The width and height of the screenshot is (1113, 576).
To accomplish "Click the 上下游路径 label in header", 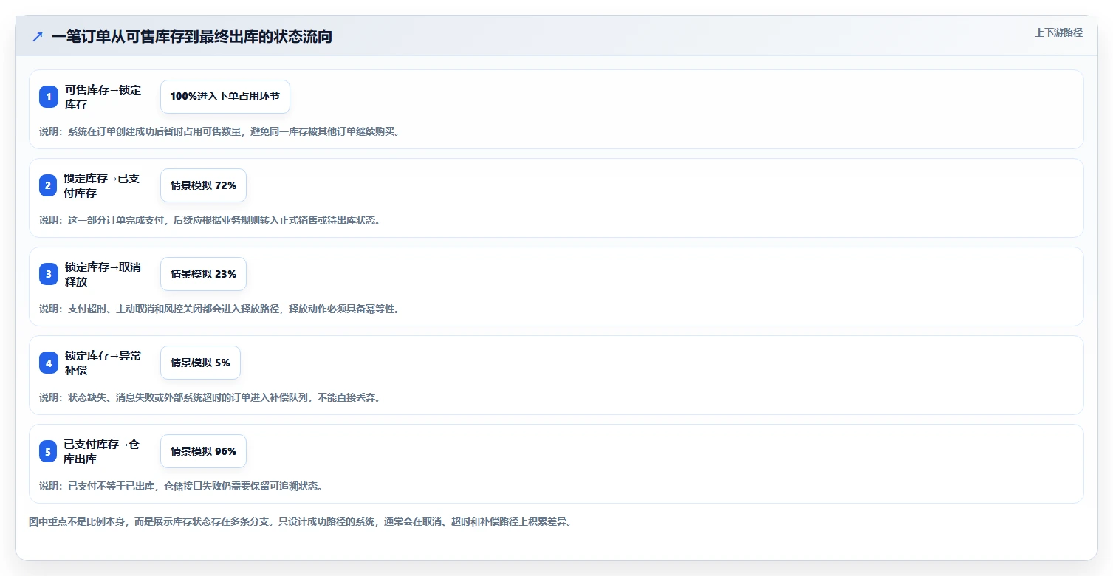I will coord(1058,32).
